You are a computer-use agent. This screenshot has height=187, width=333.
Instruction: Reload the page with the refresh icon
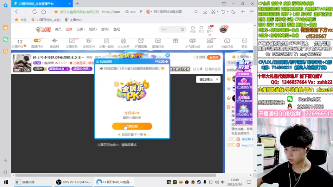[x=35, y=12]
